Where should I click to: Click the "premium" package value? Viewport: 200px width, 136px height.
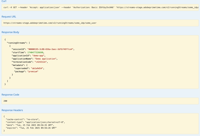33,71
